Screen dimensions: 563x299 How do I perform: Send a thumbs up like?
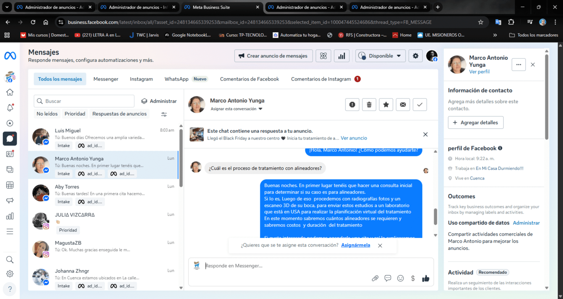[426, 278]
